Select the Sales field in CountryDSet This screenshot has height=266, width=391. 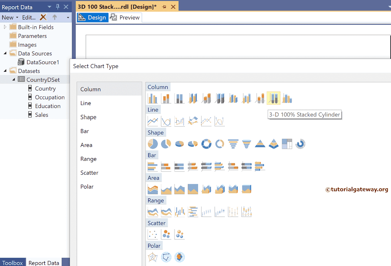[38, 114]
